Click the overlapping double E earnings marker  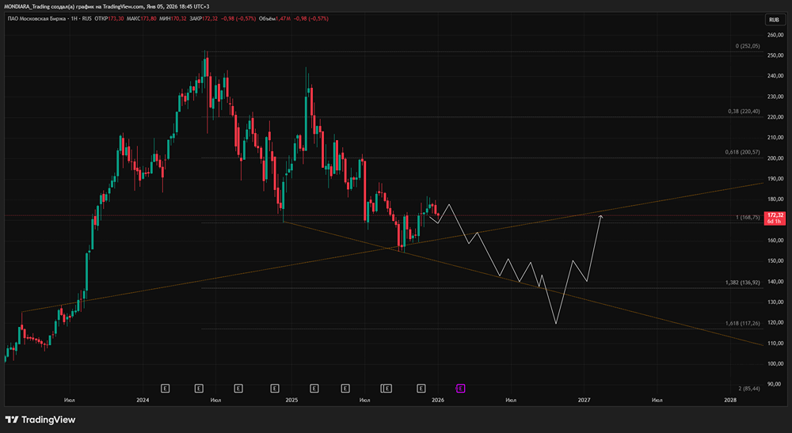coord(386,388)
